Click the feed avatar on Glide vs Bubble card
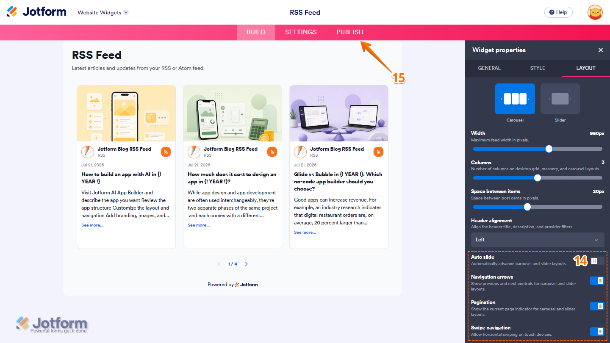 coord(300,152)
